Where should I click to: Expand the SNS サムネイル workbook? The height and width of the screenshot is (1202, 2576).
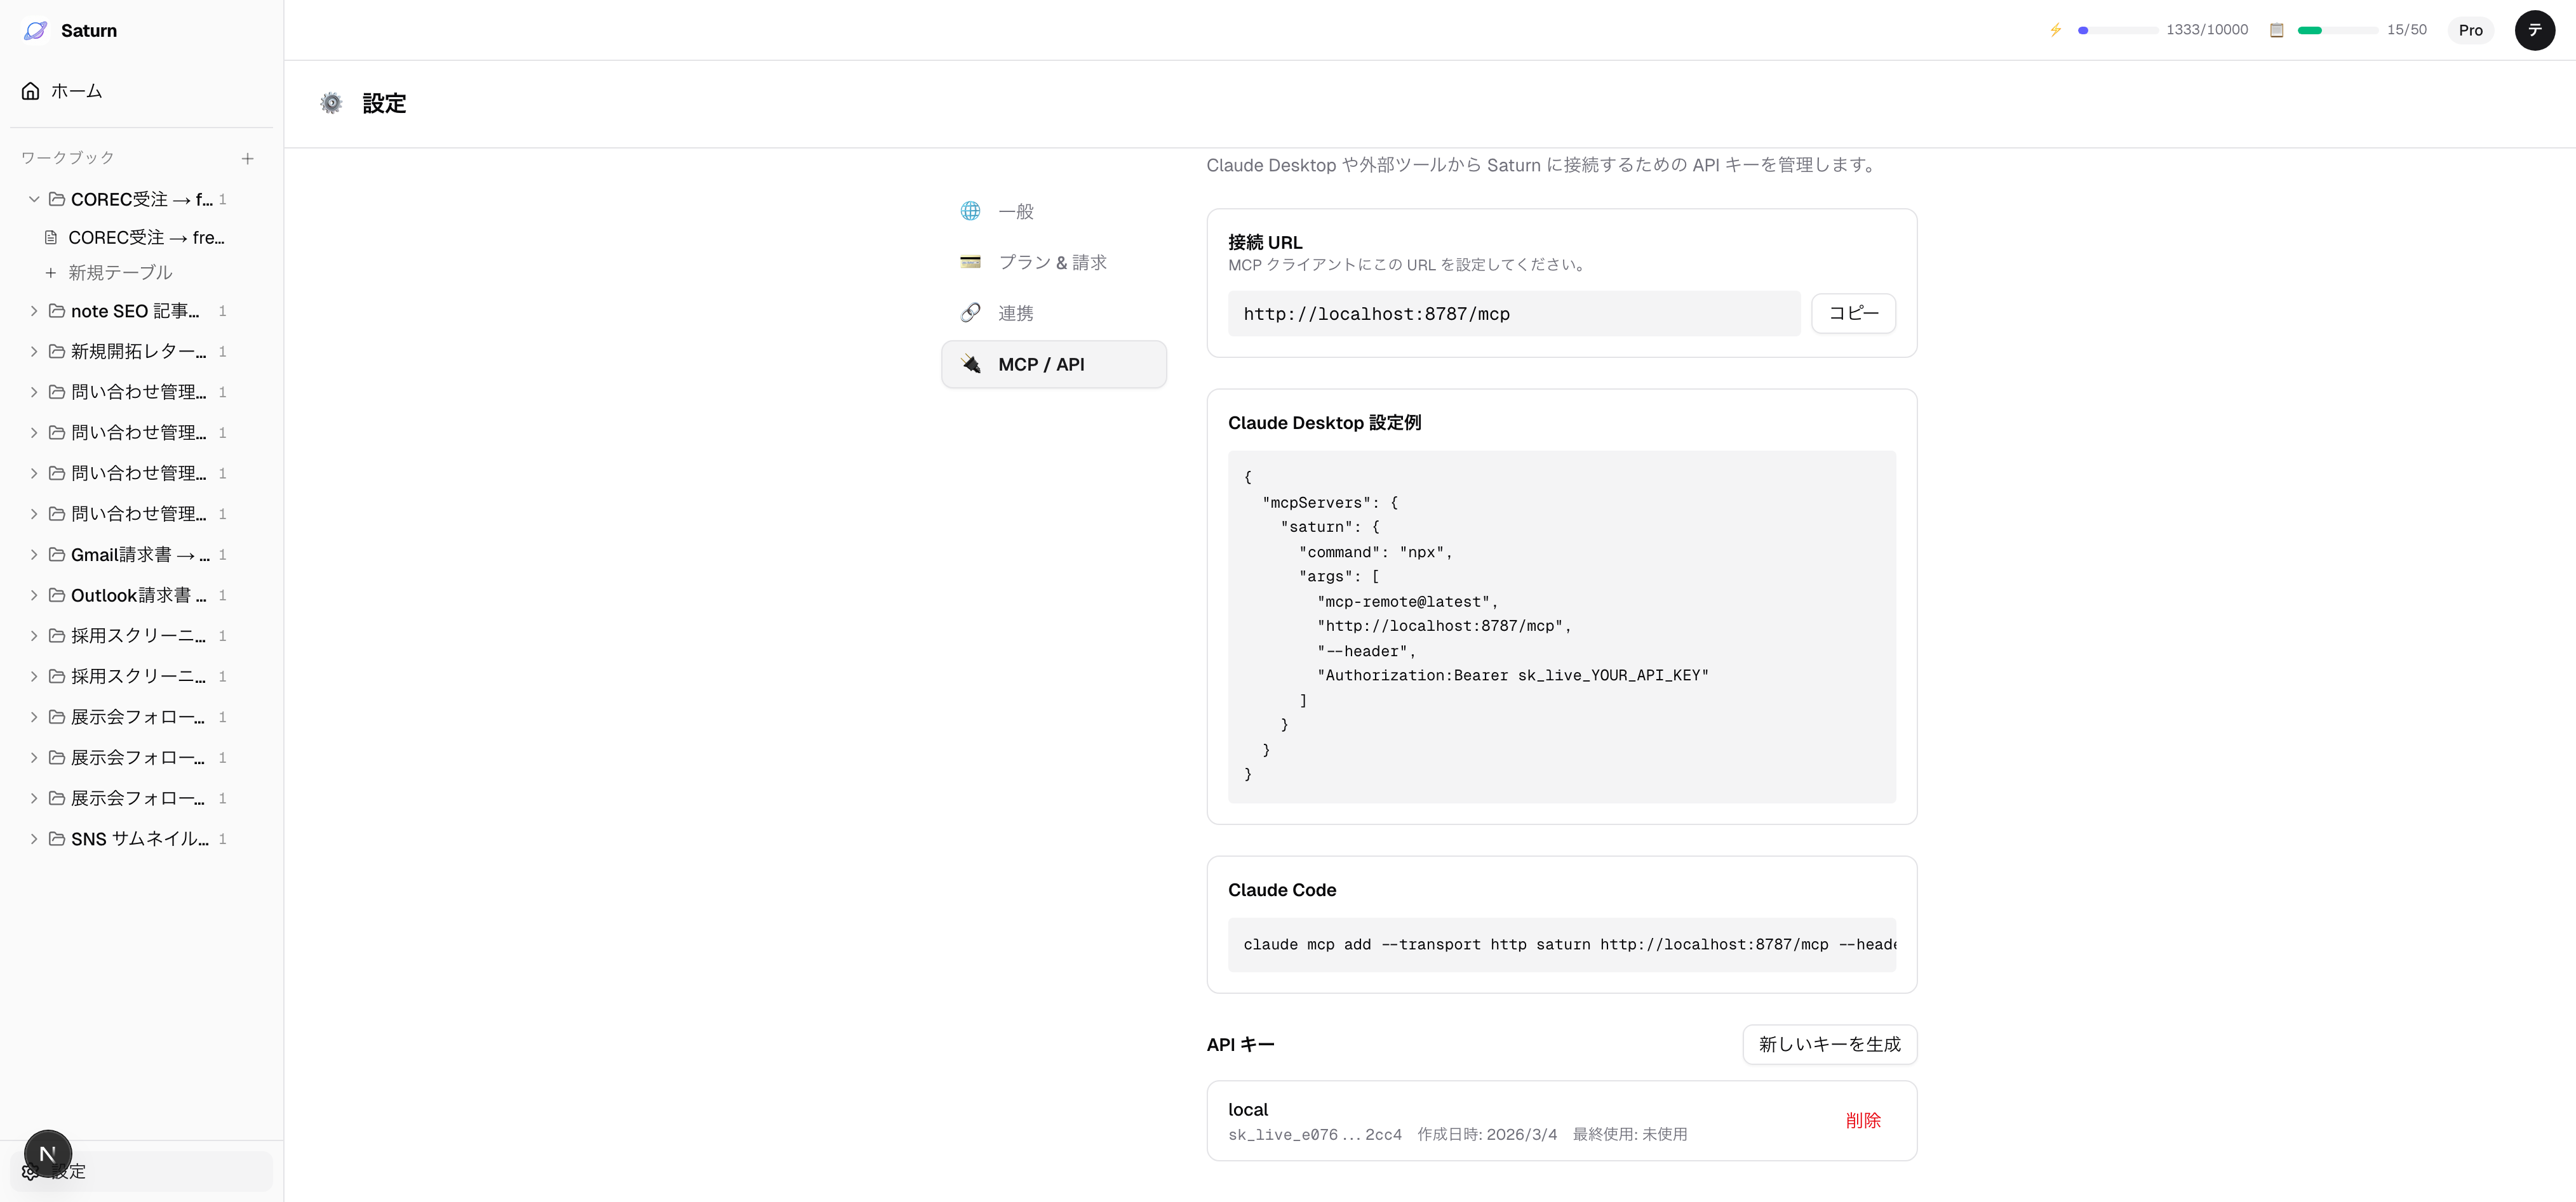[x=34, y=838]
